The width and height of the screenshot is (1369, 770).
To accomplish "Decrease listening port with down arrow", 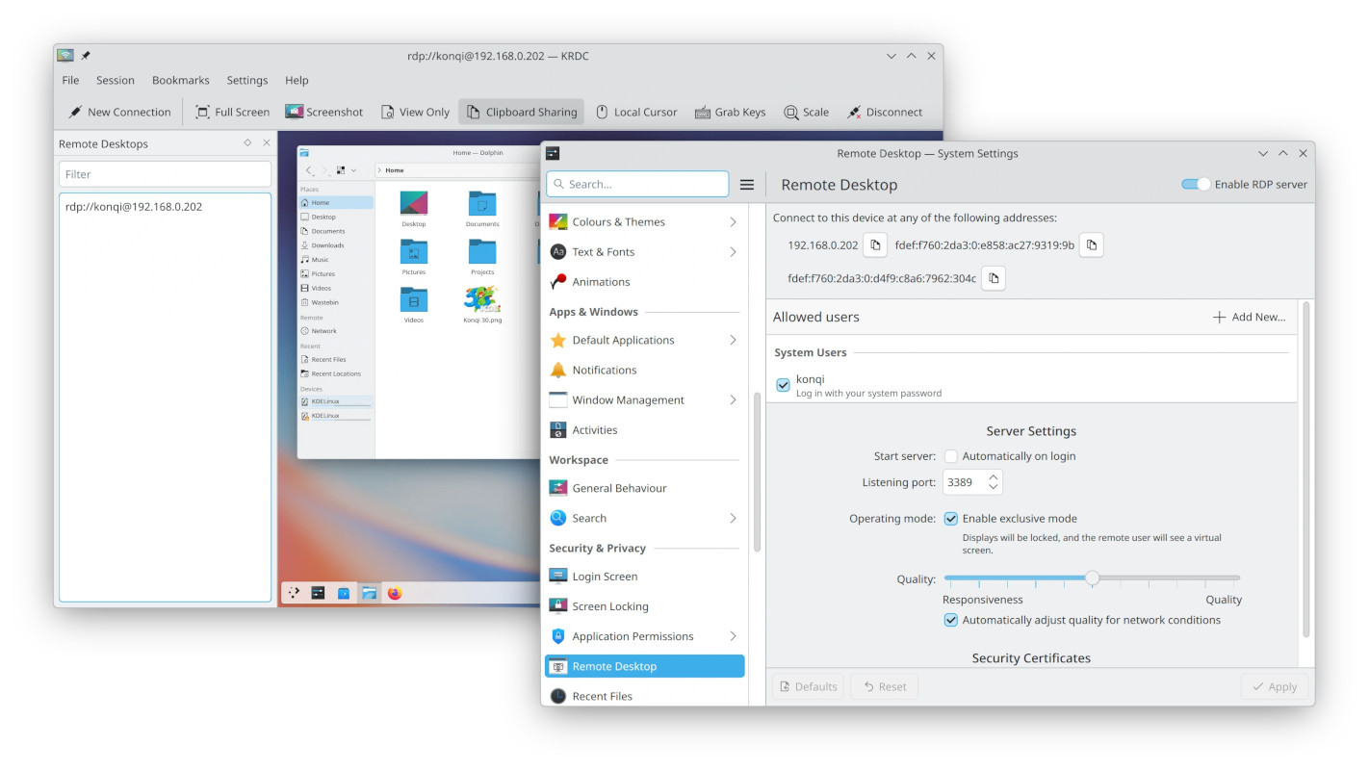I will [x=994, y=488].
